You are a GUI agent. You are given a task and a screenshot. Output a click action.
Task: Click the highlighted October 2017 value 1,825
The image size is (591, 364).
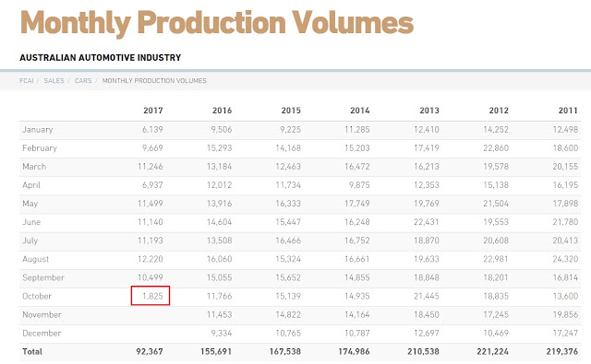151,296
